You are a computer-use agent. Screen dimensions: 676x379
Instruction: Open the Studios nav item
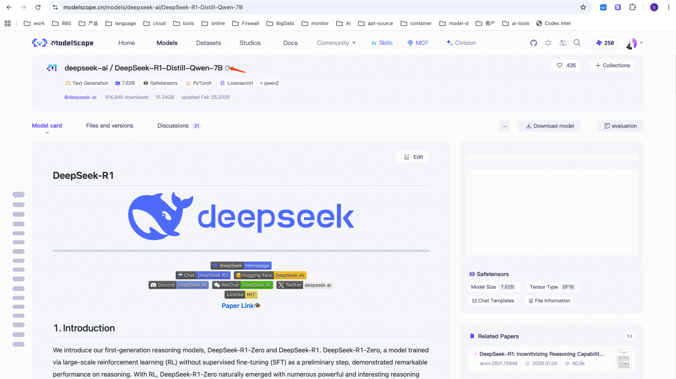coord(250,43)
